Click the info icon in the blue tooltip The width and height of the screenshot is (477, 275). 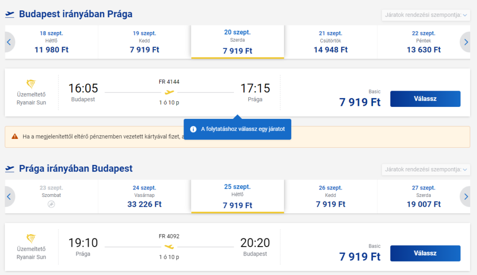[x=193, y=129]
